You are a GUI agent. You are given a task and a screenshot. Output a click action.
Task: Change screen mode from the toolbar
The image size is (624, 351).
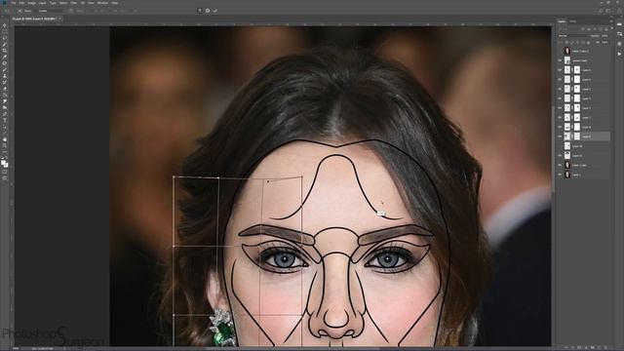click(x=4, y=178)
